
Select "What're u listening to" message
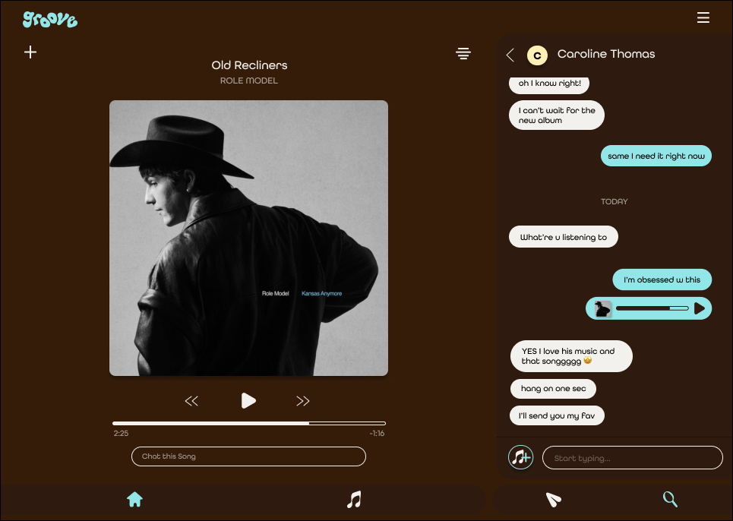(564, 237)
